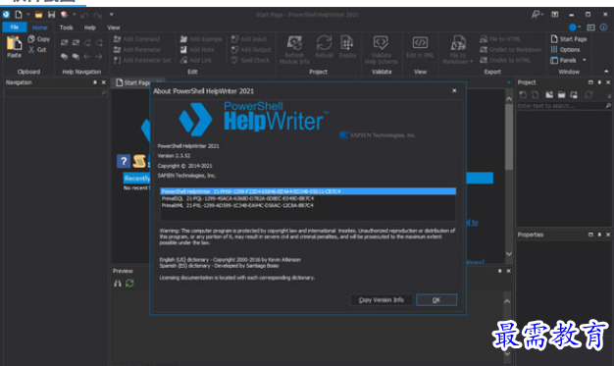Switch to the Tools ribbon tab
The width and height of the screenshot is (614, 366).
(x=66, y=27)
